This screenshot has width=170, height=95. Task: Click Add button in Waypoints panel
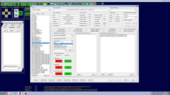5,31
